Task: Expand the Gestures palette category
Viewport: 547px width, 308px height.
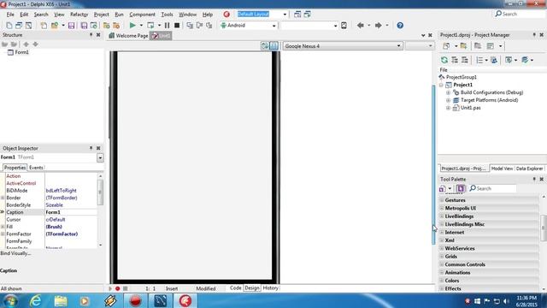Action: (442, 200)
